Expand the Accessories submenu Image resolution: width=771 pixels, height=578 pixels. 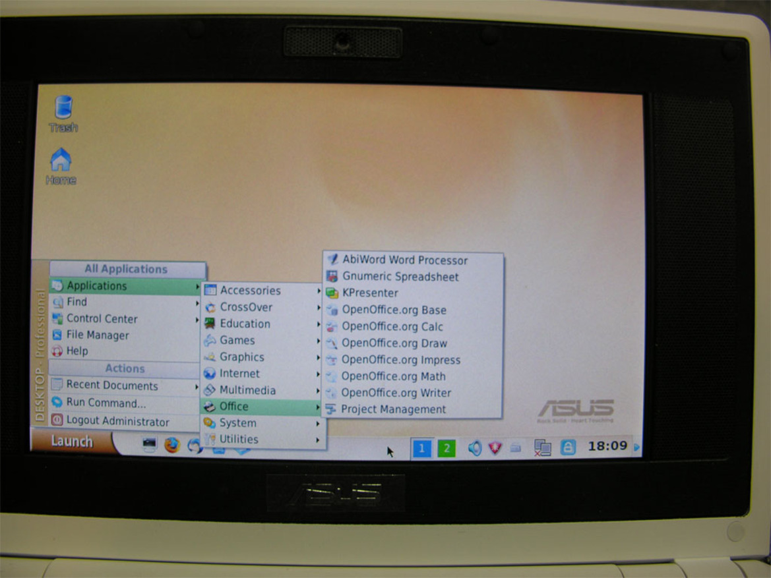pyautogui.click(x=263, y=291)
